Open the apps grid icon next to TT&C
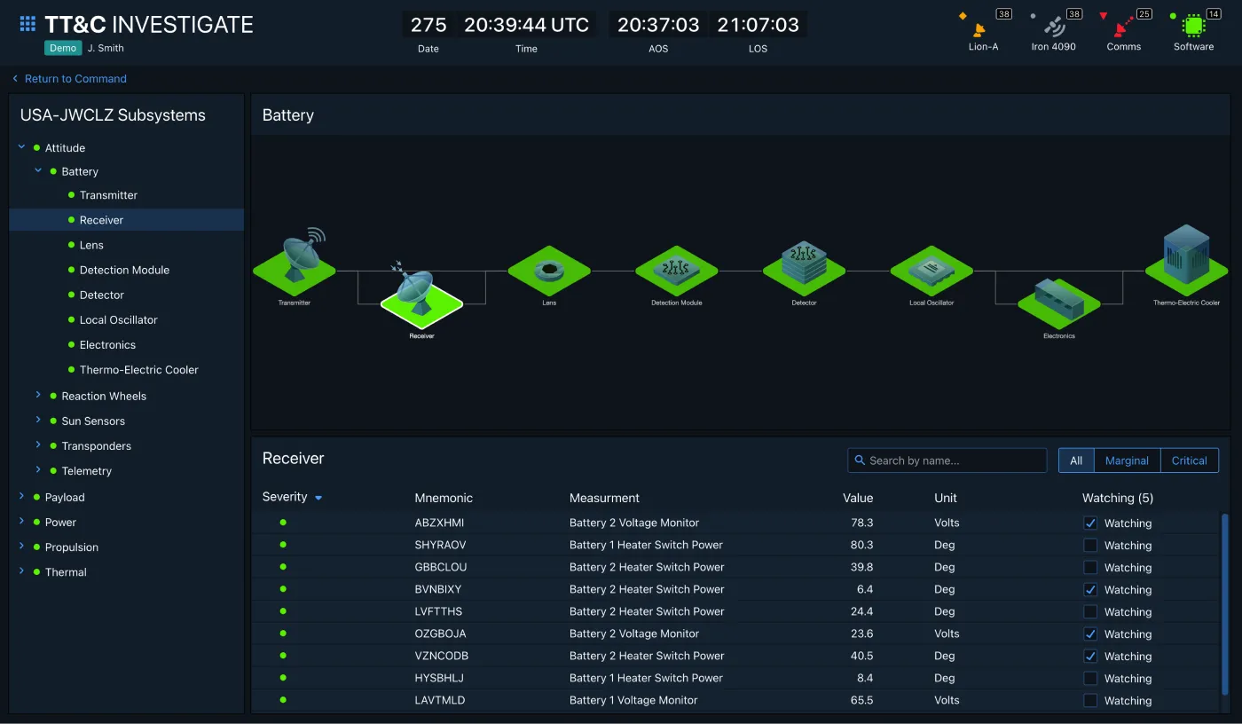1242x724 pixels. pos(28,23)
